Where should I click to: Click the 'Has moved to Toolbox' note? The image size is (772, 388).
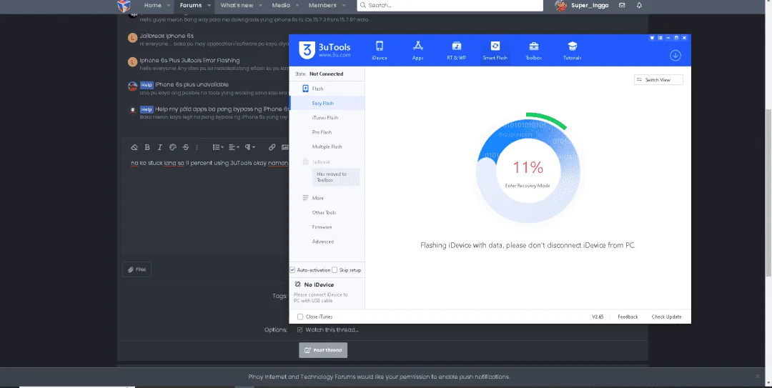point(336,176)
